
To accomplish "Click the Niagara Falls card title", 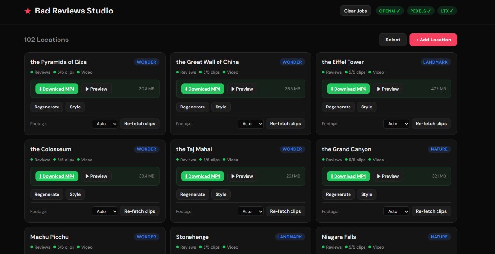I will pyautogui.click(x=339, y=237).
